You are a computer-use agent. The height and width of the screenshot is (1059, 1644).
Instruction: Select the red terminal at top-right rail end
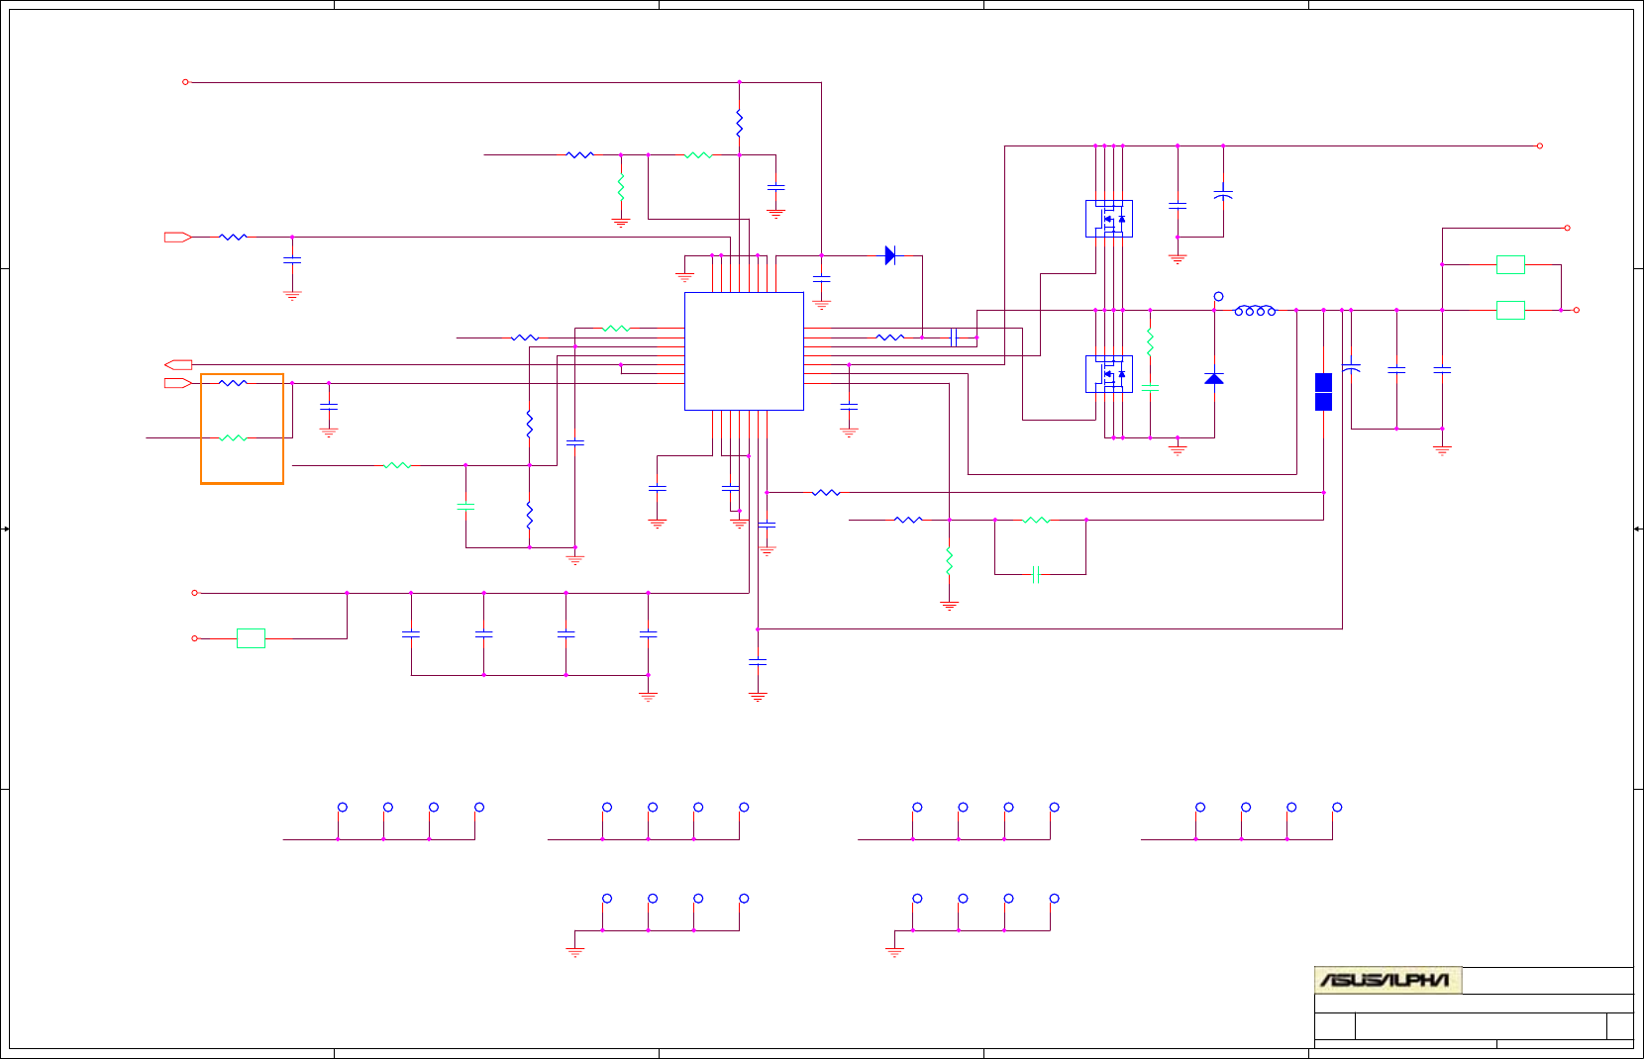click(1539, 145)
